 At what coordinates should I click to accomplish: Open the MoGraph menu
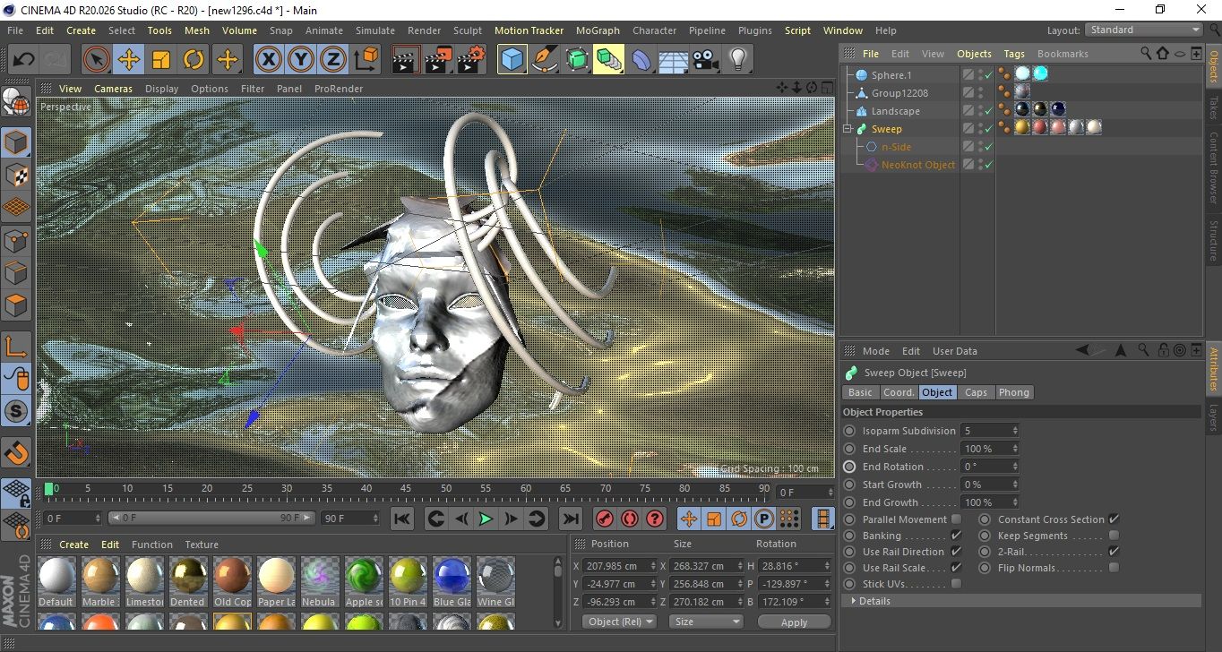coord(598,30)
